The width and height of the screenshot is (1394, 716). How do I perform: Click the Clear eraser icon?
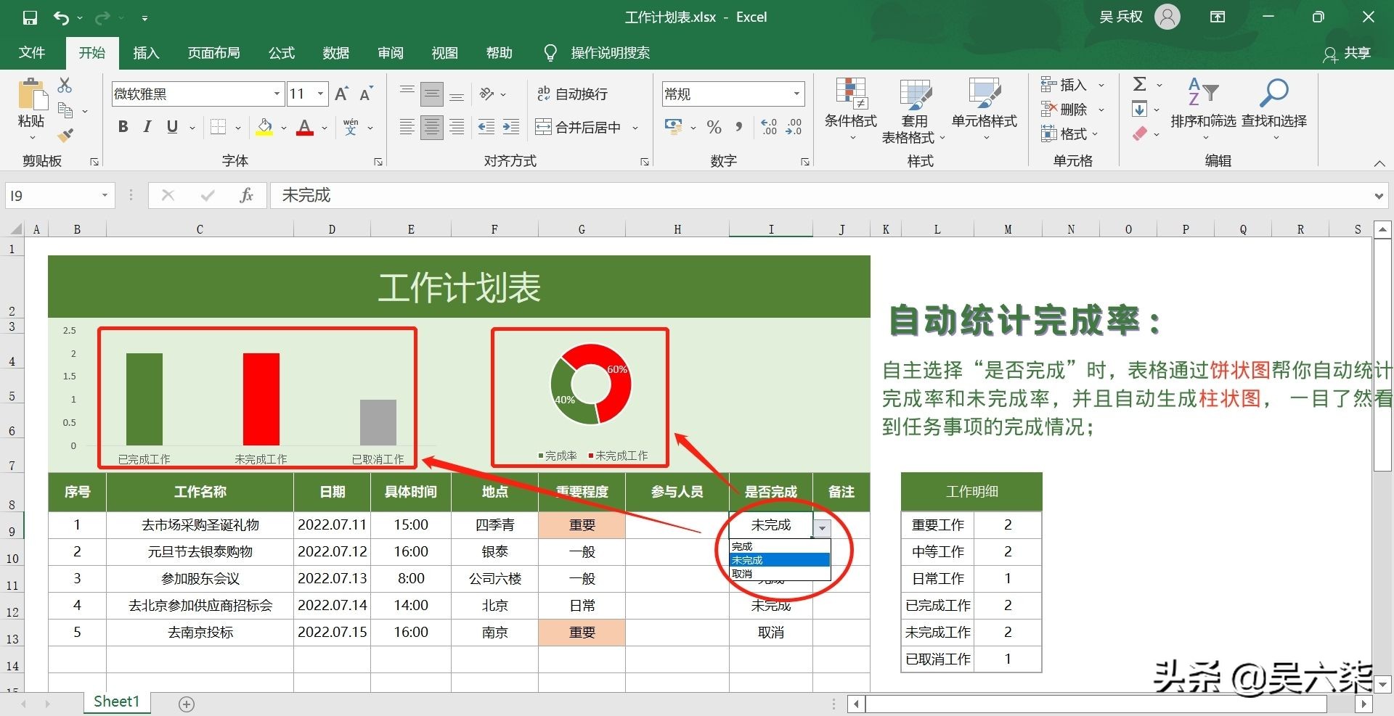(x=1140, y=133)
